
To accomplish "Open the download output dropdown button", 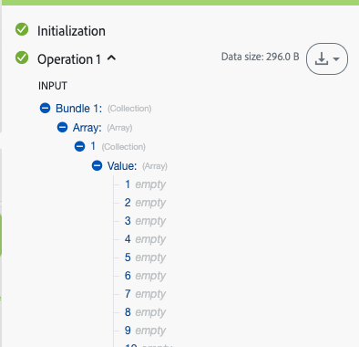I will 327,58.
